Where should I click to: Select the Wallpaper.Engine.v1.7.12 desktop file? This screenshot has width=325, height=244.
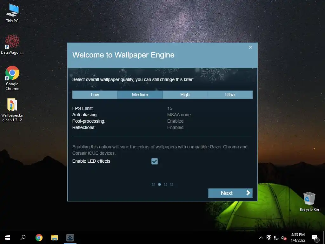tap(12, 110)
